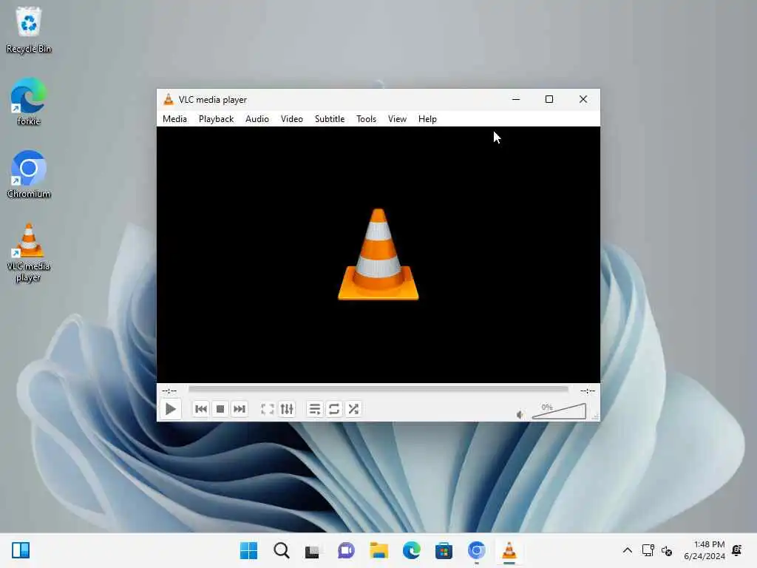Open the Windows Start menu
This screenshot has width=757, height=568.
tap(248, 550)
